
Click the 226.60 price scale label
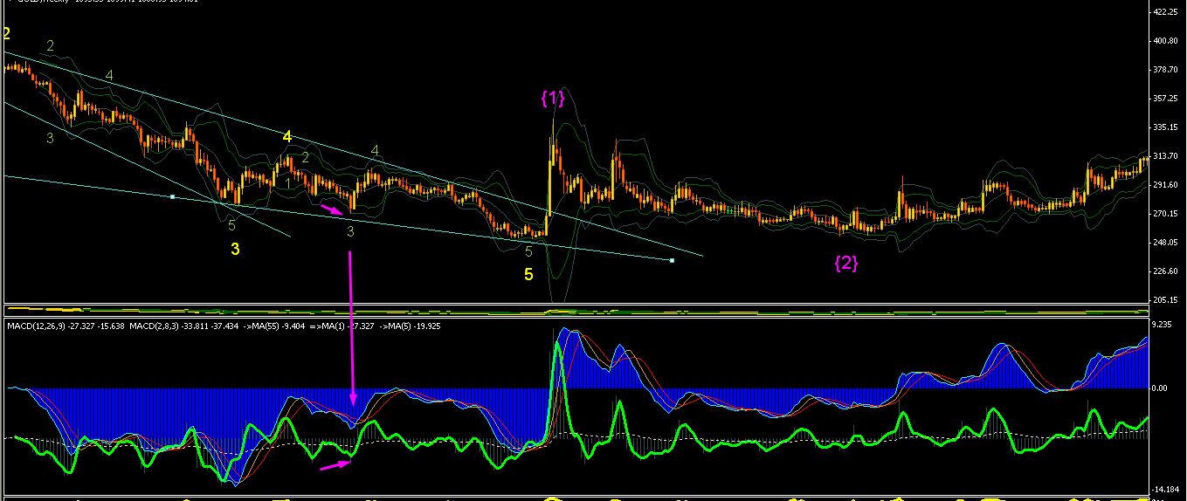pyautogui.click(x=1165, y=271)
